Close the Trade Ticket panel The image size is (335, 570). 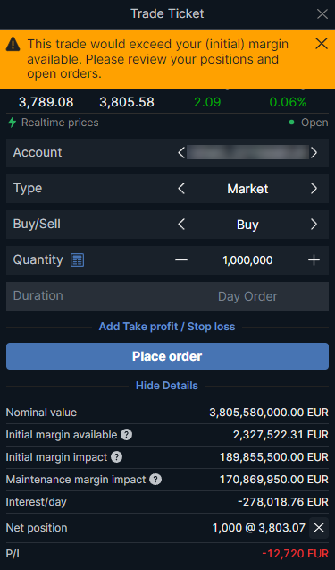point(322,14)
